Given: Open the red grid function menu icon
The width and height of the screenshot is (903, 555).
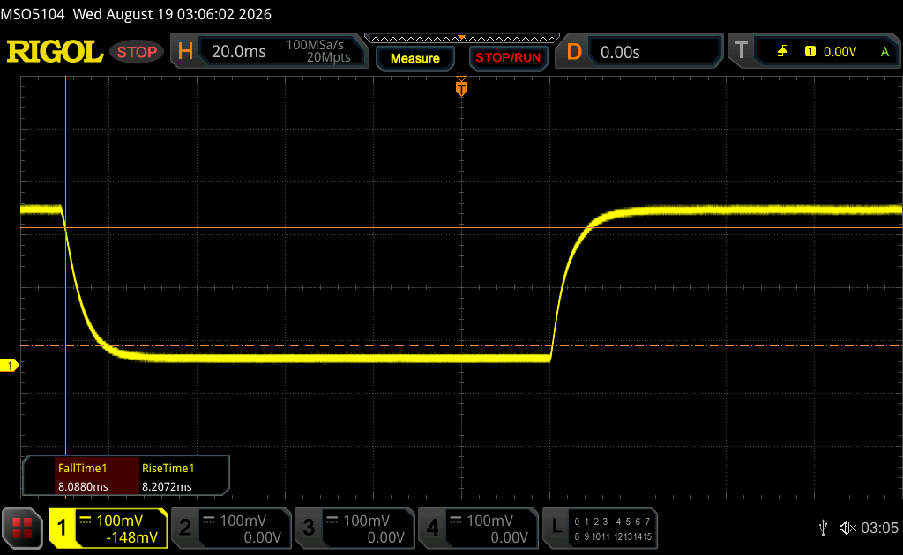Looking at the screenshot, I should coord(22,528).
